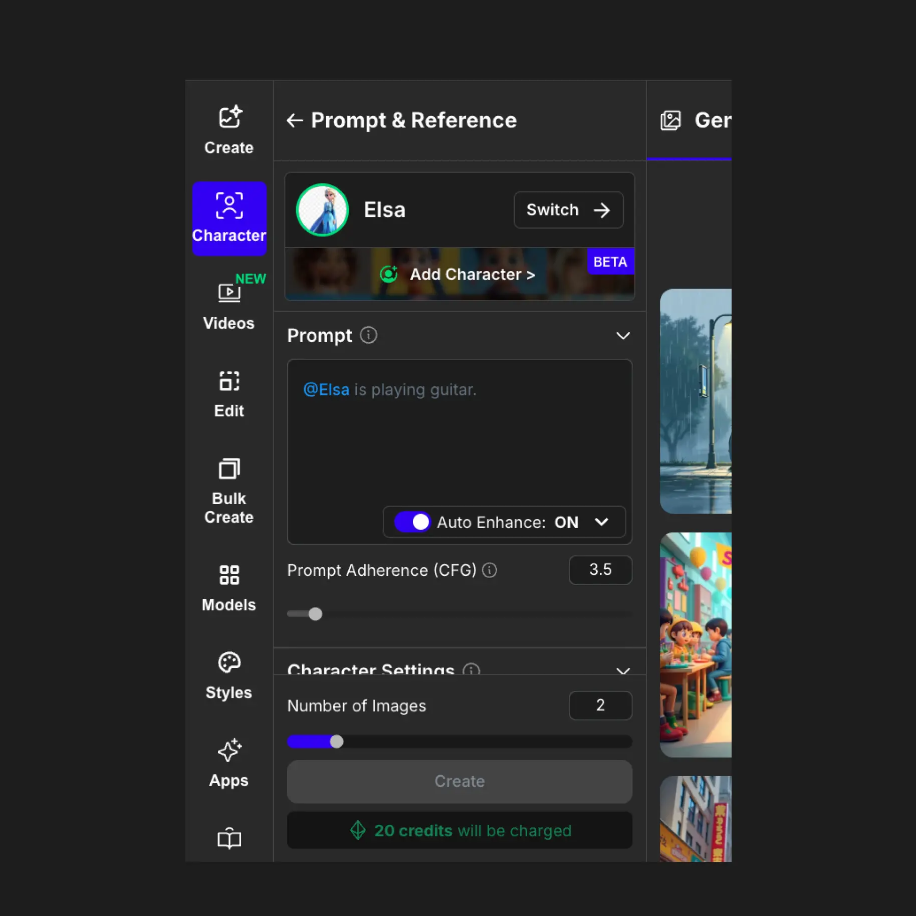The width and height of the screenshot is (916, 916).
Task: Open the Models section
Action: coord(229,588)
